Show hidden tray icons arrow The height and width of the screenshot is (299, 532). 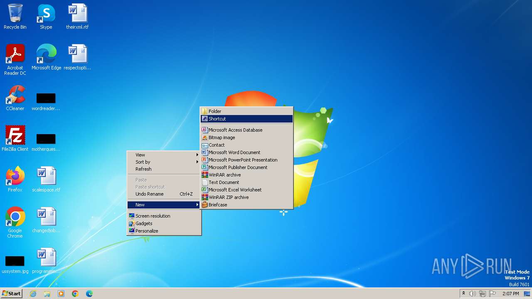[x=463, y=294]
